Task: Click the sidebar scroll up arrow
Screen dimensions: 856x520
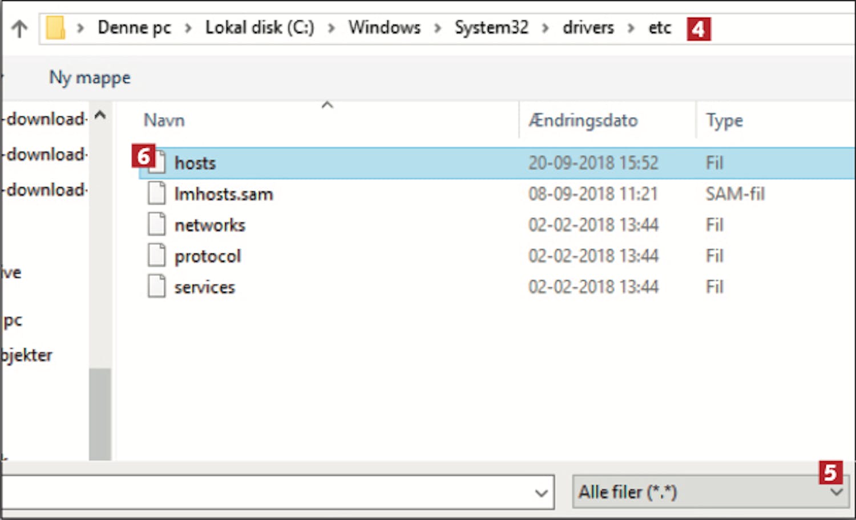Action: (x=100, y=116)
